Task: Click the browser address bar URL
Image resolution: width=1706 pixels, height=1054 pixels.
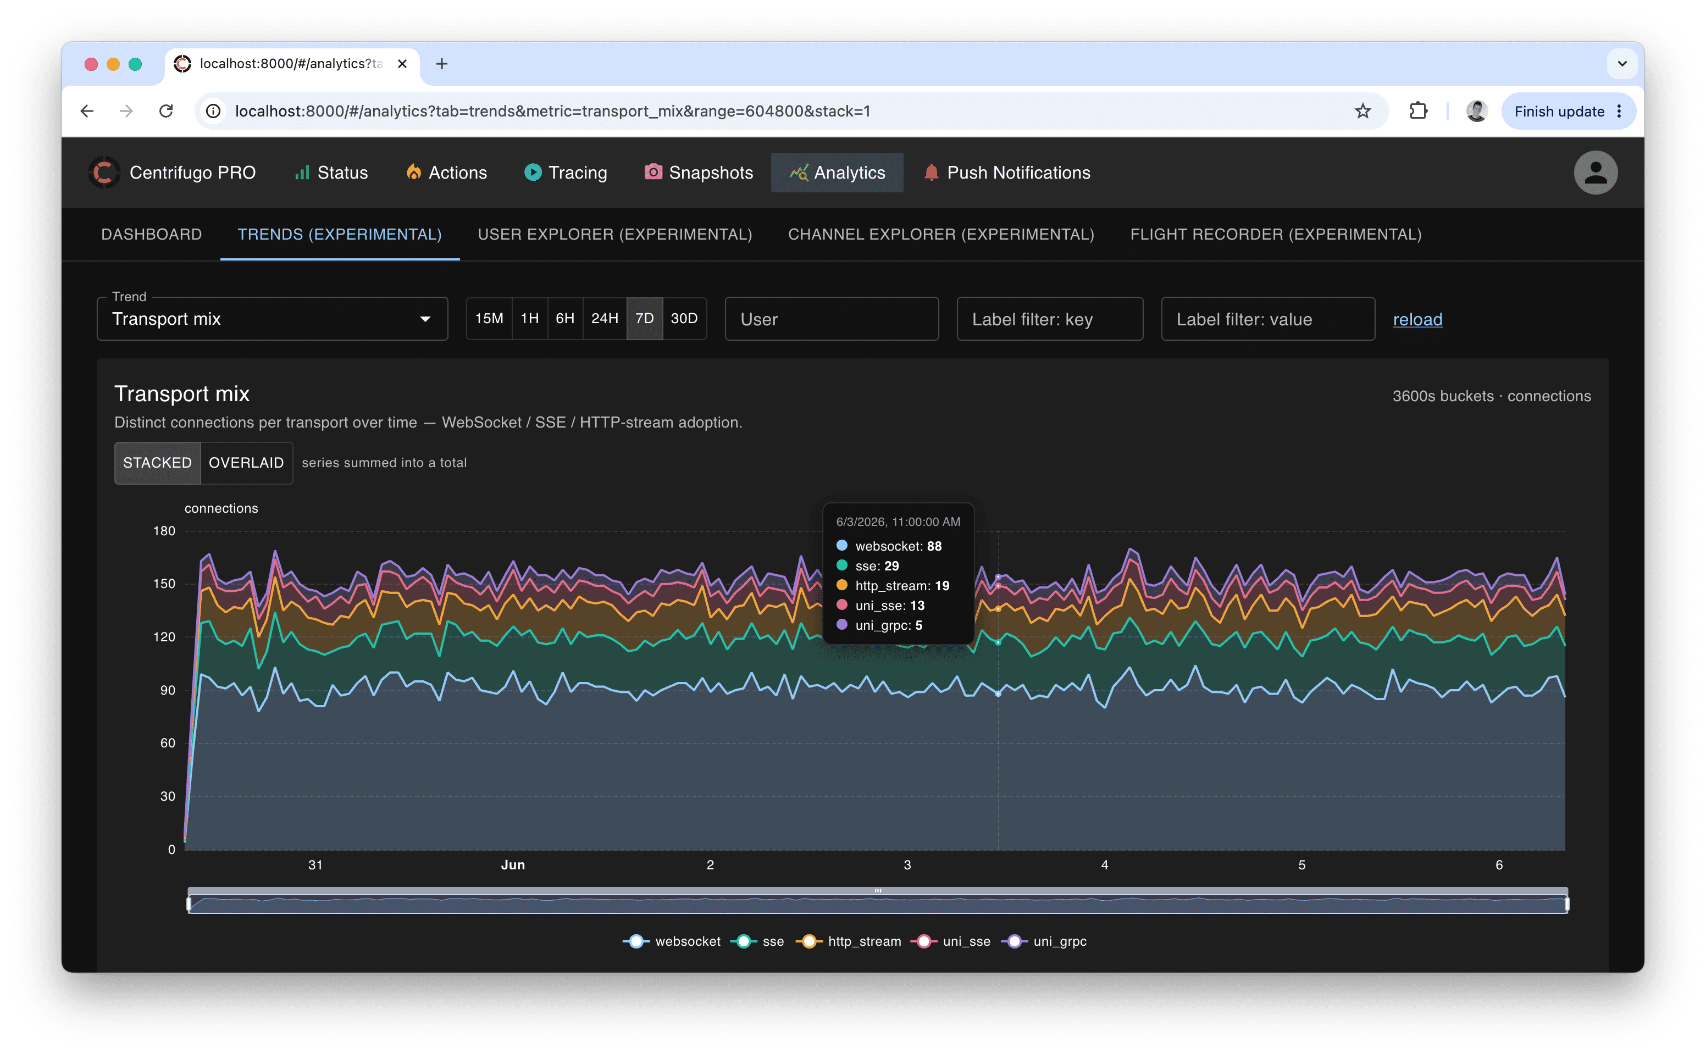Action: [552, 112]
